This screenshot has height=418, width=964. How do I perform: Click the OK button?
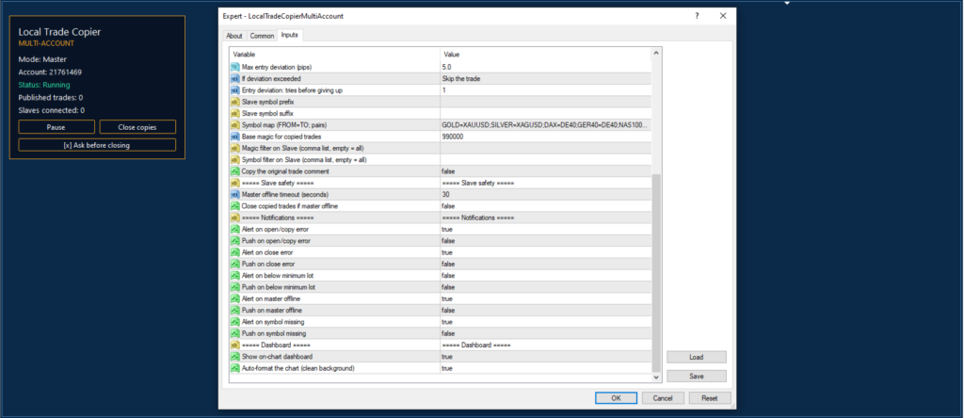(616, 397)
